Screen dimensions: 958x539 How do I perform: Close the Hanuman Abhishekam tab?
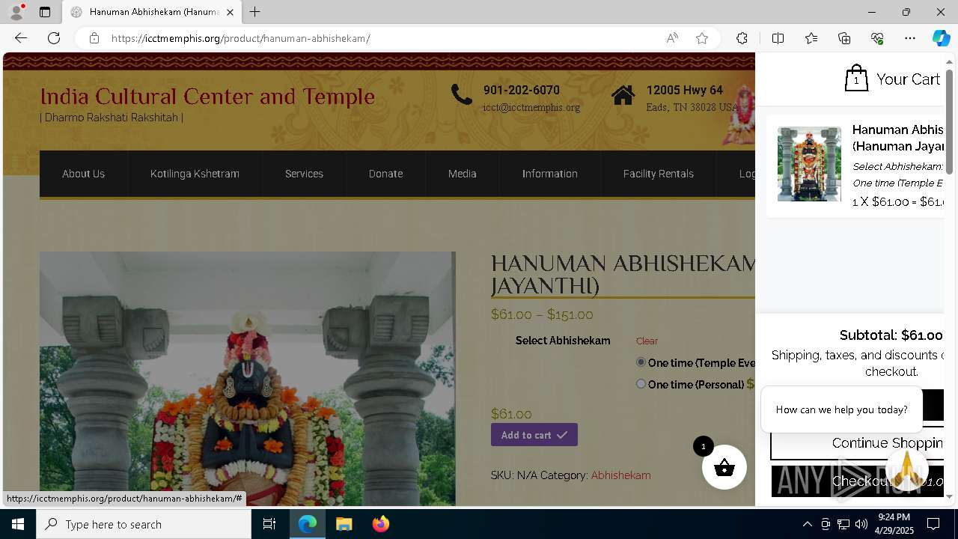[x=230, y=12]
